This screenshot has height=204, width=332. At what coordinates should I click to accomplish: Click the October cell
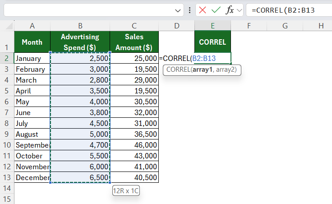tap(32, 156)
